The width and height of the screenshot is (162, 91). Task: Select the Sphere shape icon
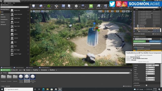click(x=12, y=34)
